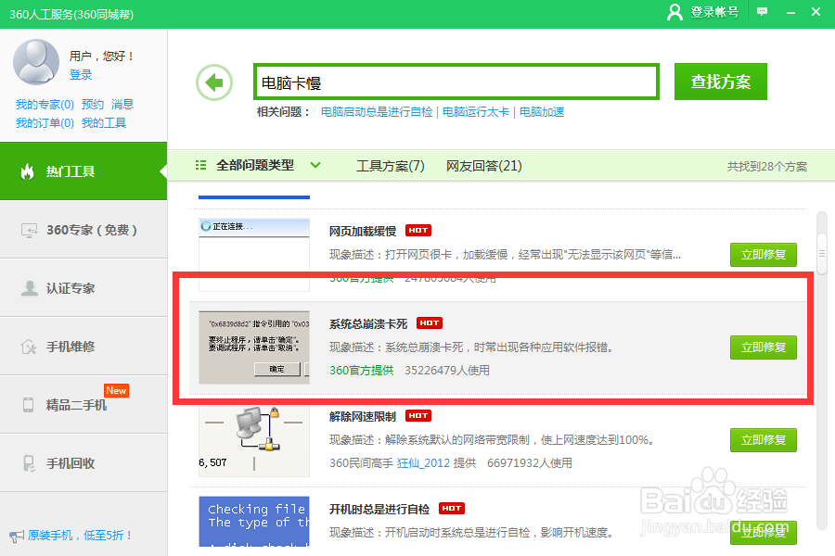Viewport: 835px width, 556px height.
Task: Open 手机回收 in sidebar
Action: pyautogui.click(x=83, y=463)
